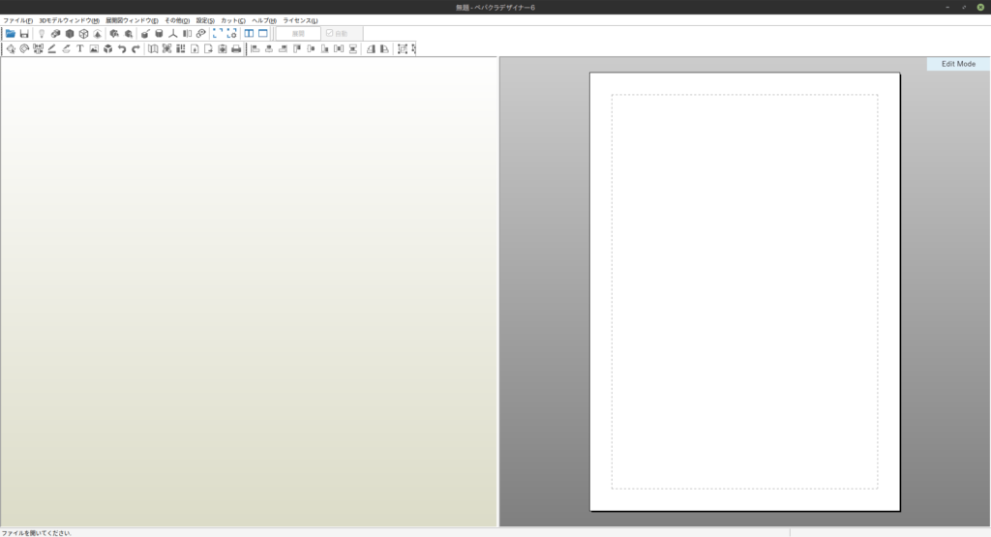
Task: Click the Edit Mode label
Action: (x=958, y=64)
